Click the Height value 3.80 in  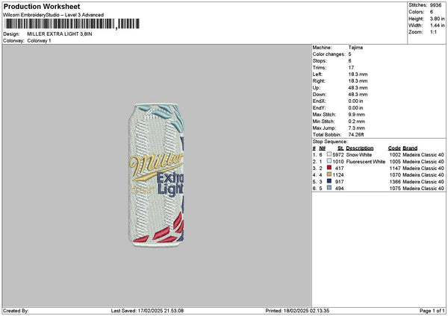[437, 19]
